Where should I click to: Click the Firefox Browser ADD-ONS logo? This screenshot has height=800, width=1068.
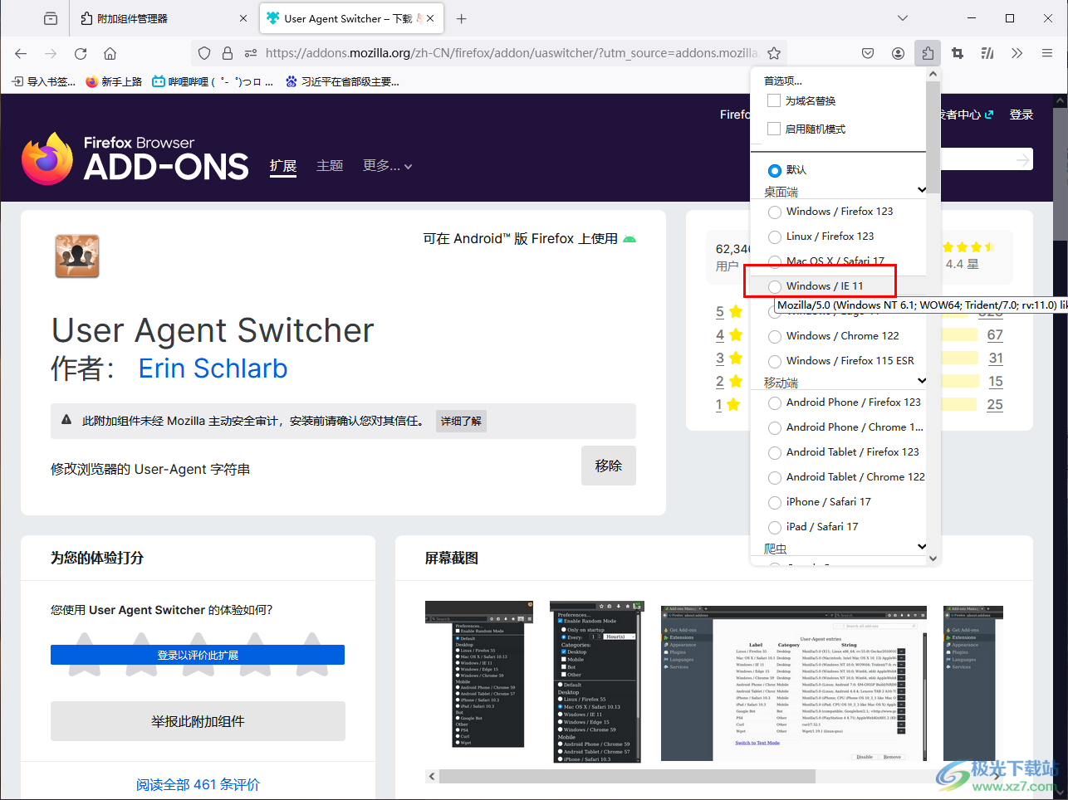135,159
